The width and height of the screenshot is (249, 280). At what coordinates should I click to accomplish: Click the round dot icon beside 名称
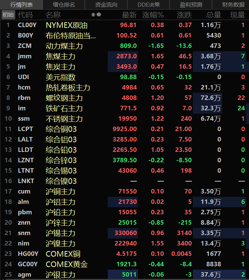[x=99, y=15]
